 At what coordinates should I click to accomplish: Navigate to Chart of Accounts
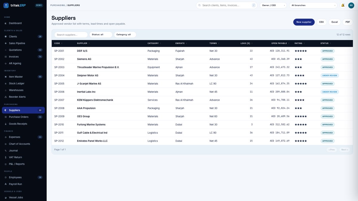(23, 144)
